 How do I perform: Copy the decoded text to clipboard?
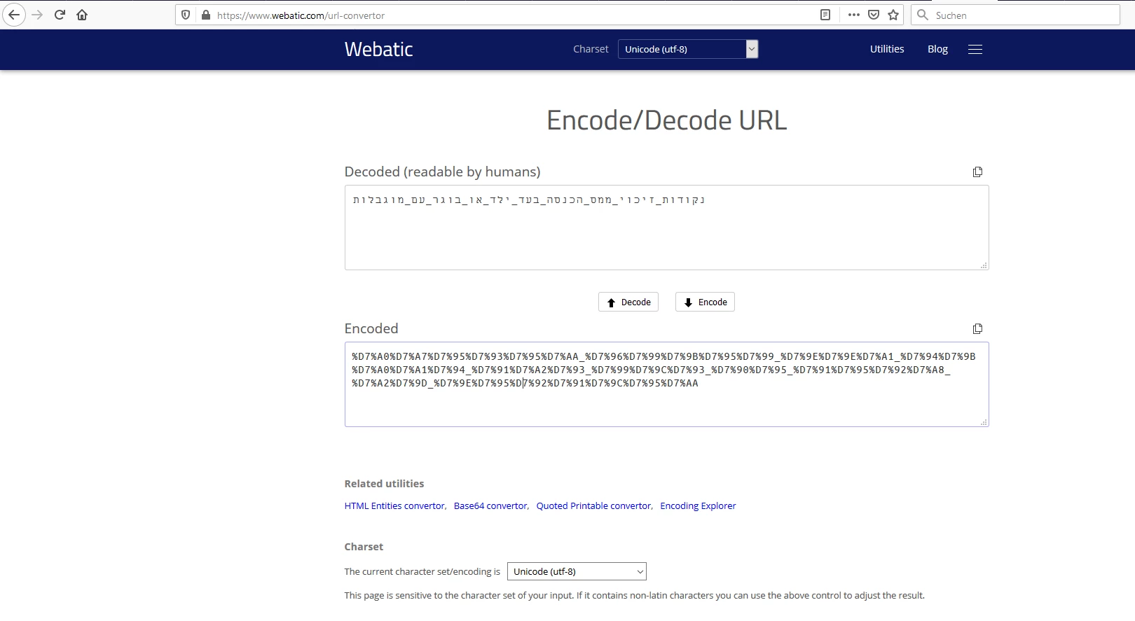(977, 172)
